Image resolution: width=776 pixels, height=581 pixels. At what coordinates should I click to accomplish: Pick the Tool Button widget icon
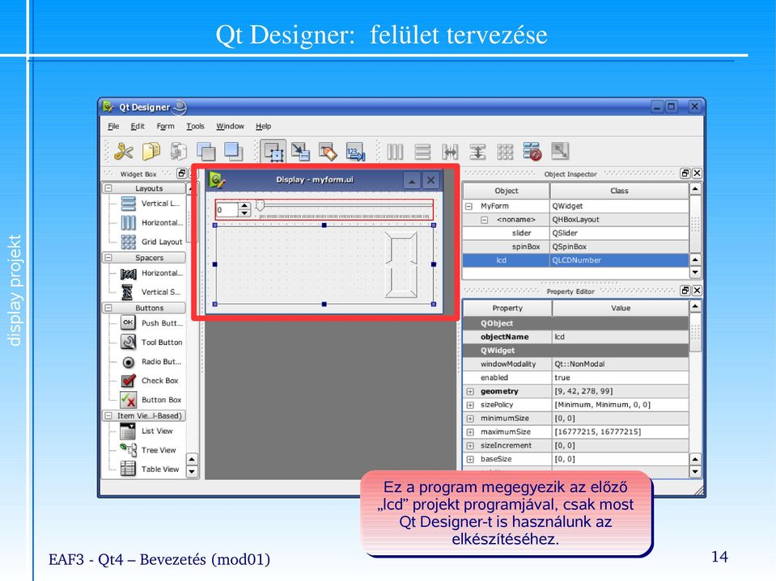128,342
